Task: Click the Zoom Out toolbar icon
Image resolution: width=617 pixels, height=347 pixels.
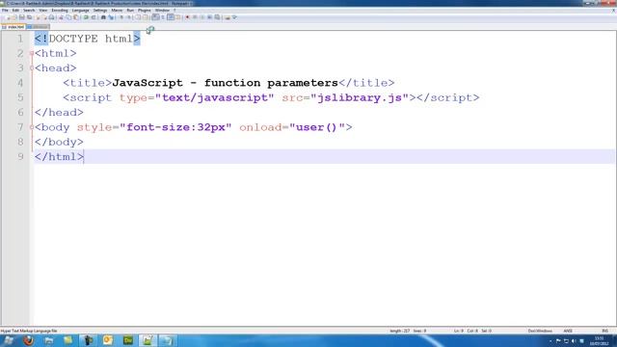Action: point(129,17)
